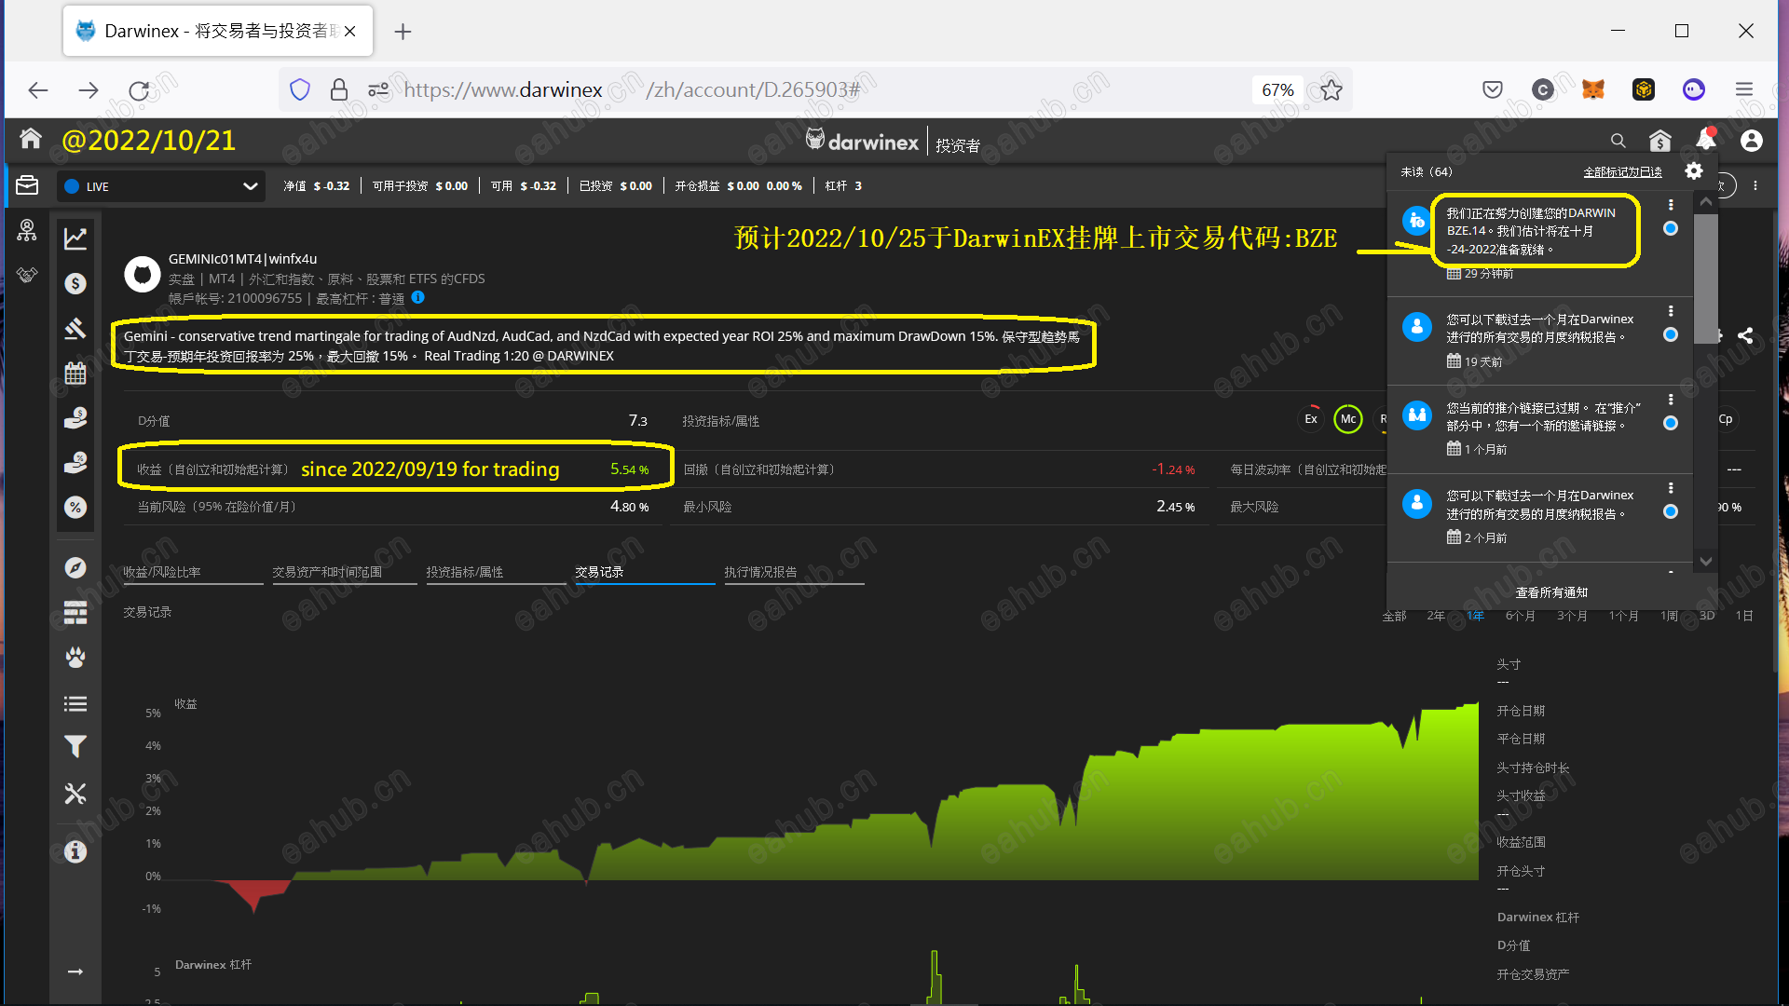Open the calendar icon in sidebar

[x=75, y=373]
